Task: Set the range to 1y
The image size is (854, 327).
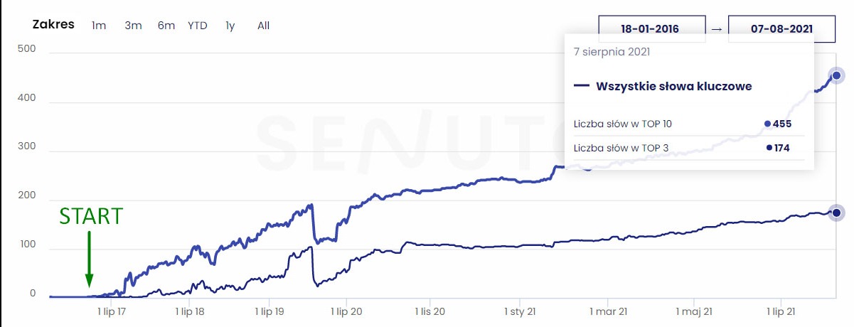Action: [230, 26]
